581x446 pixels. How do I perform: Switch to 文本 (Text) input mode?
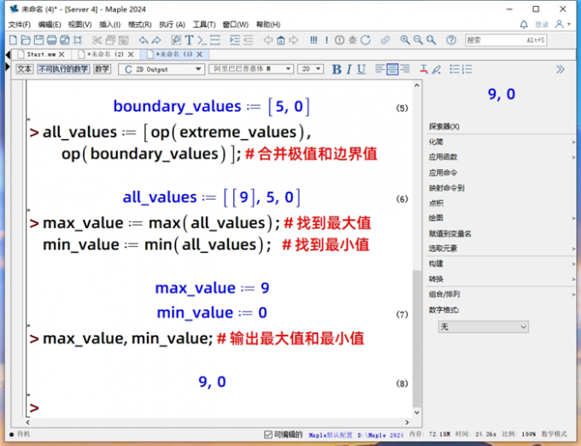[25, 69]
